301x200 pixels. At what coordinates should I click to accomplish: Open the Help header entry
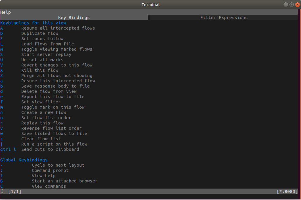coord(5,12)
